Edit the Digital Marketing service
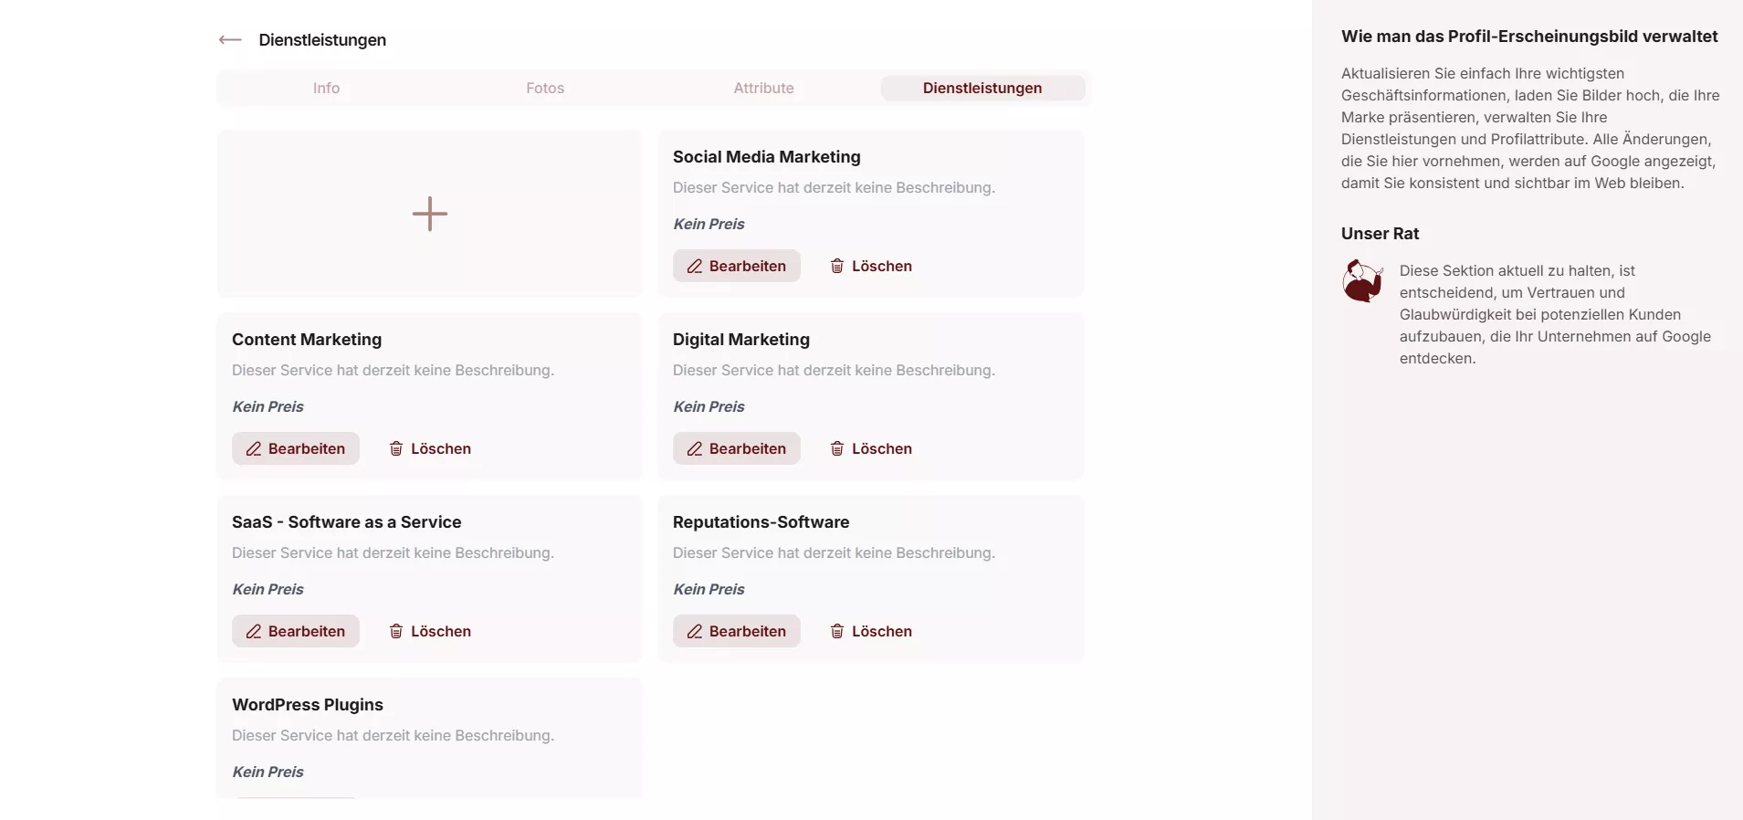1743x820 pixels. pyautogui.click(x=736, y=449)
